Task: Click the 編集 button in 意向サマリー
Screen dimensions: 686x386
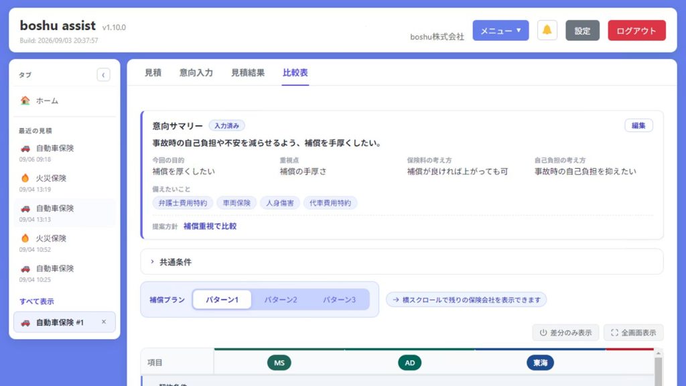Action: coord(638,125)
